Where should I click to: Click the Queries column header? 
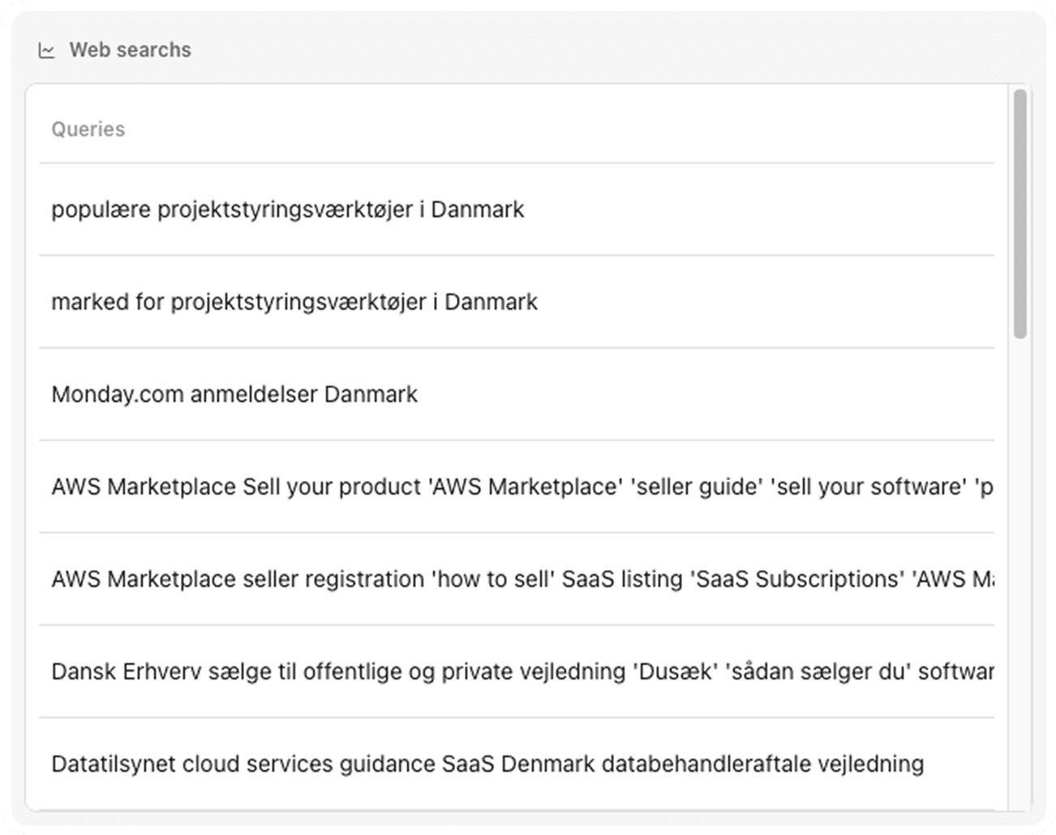[x=88, y=130]
